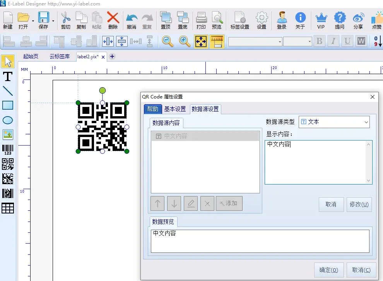Viewport: 383px width, 281px height.
Task: Center horizontally on label icon
Action: [x=108, y=41]
